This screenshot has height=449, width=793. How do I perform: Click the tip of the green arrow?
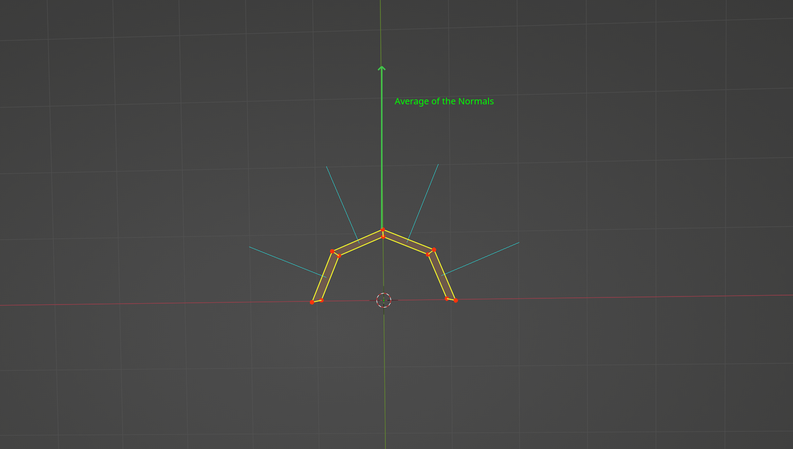click(x=382, y=66)
